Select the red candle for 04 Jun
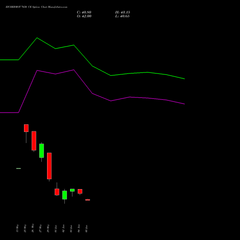This screenshot has width=240, height=240. tap(80, 192)
